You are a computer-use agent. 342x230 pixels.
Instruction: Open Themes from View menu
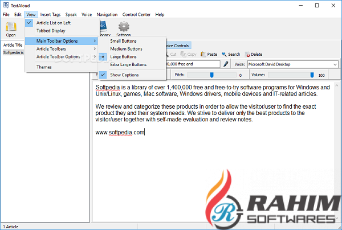click(x=62, y=67)
